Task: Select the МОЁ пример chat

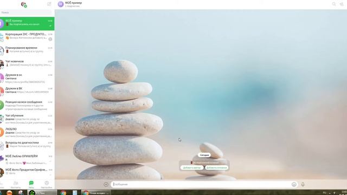Action: point(27,24)
